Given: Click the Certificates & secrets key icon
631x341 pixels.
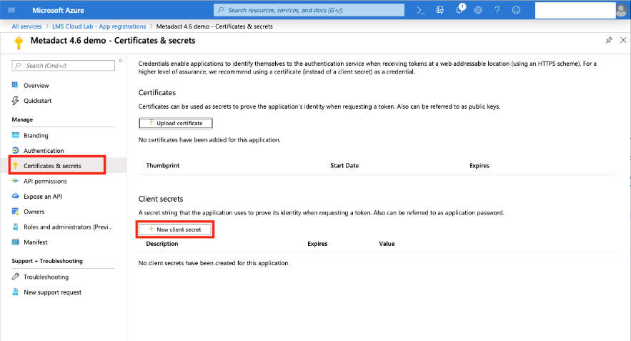Looking at the screenshot, I should 15,165.
